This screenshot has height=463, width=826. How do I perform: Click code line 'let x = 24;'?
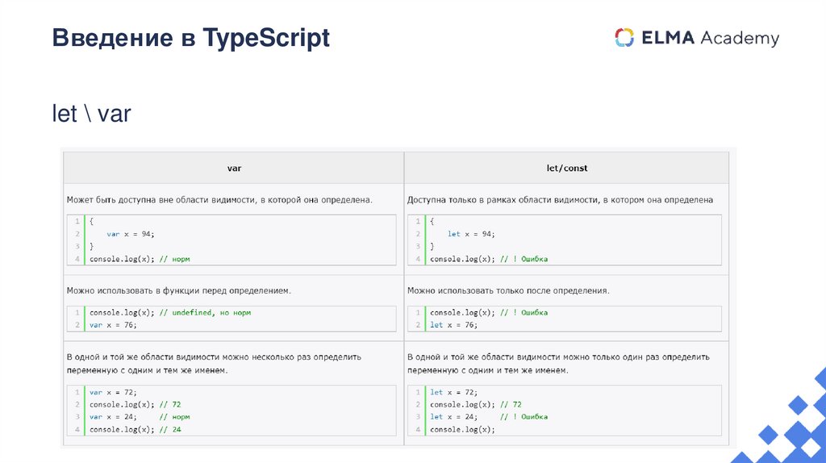453,417
